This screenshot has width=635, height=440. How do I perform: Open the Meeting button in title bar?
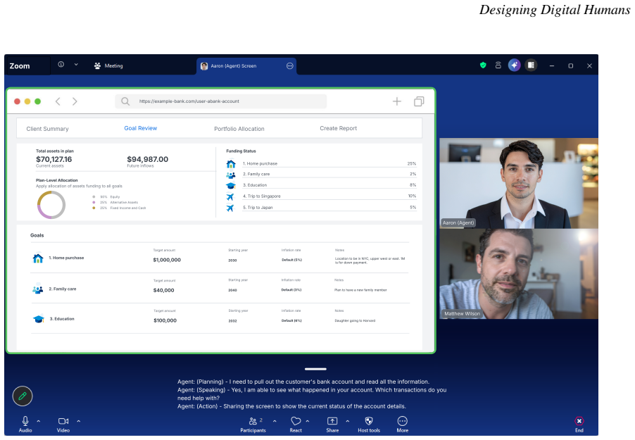(108, 65)
